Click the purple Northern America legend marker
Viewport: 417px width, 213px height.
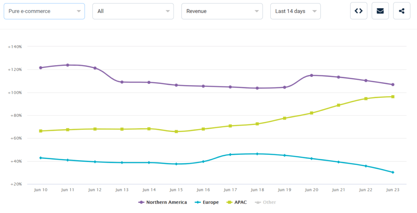142,202
